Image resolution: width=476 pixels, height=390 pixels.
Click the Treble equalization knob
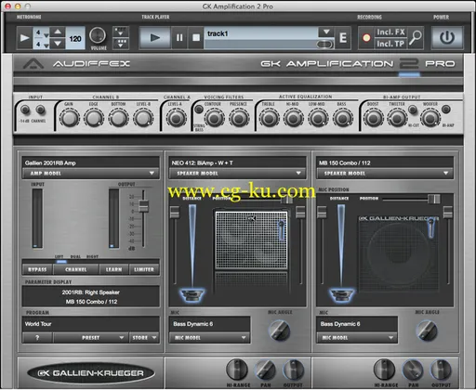269,118
